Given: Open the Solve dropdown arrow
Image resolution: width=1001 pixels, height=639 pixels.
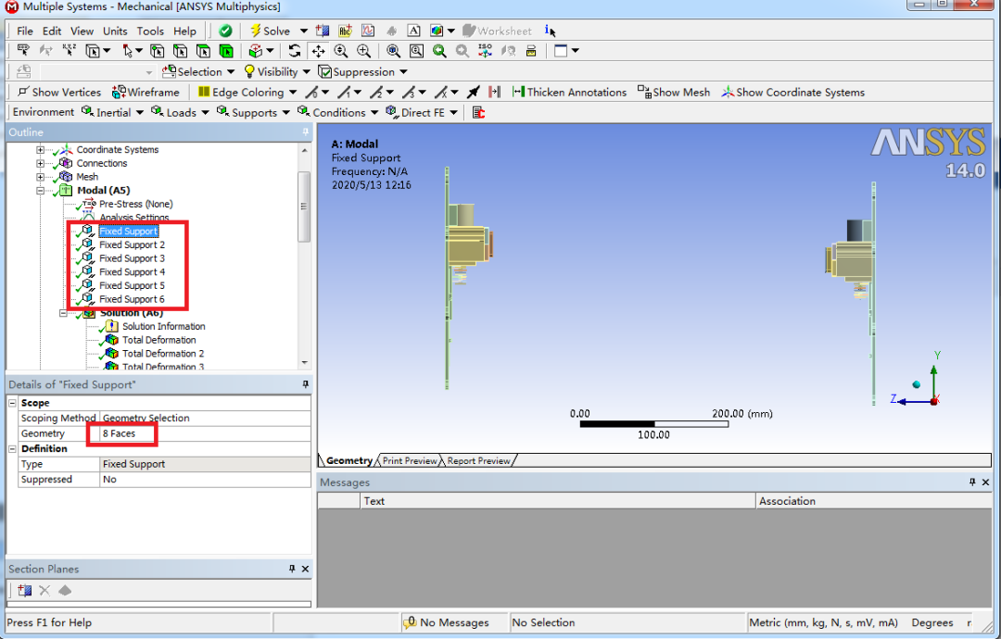Looking at the screenshot, I should 304,31.
